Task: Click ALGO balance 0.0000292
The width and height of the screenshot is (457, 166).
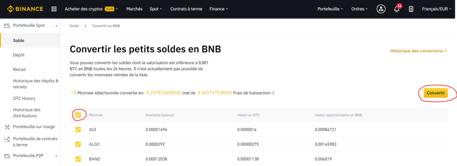Action: click(x=155, y=145)
